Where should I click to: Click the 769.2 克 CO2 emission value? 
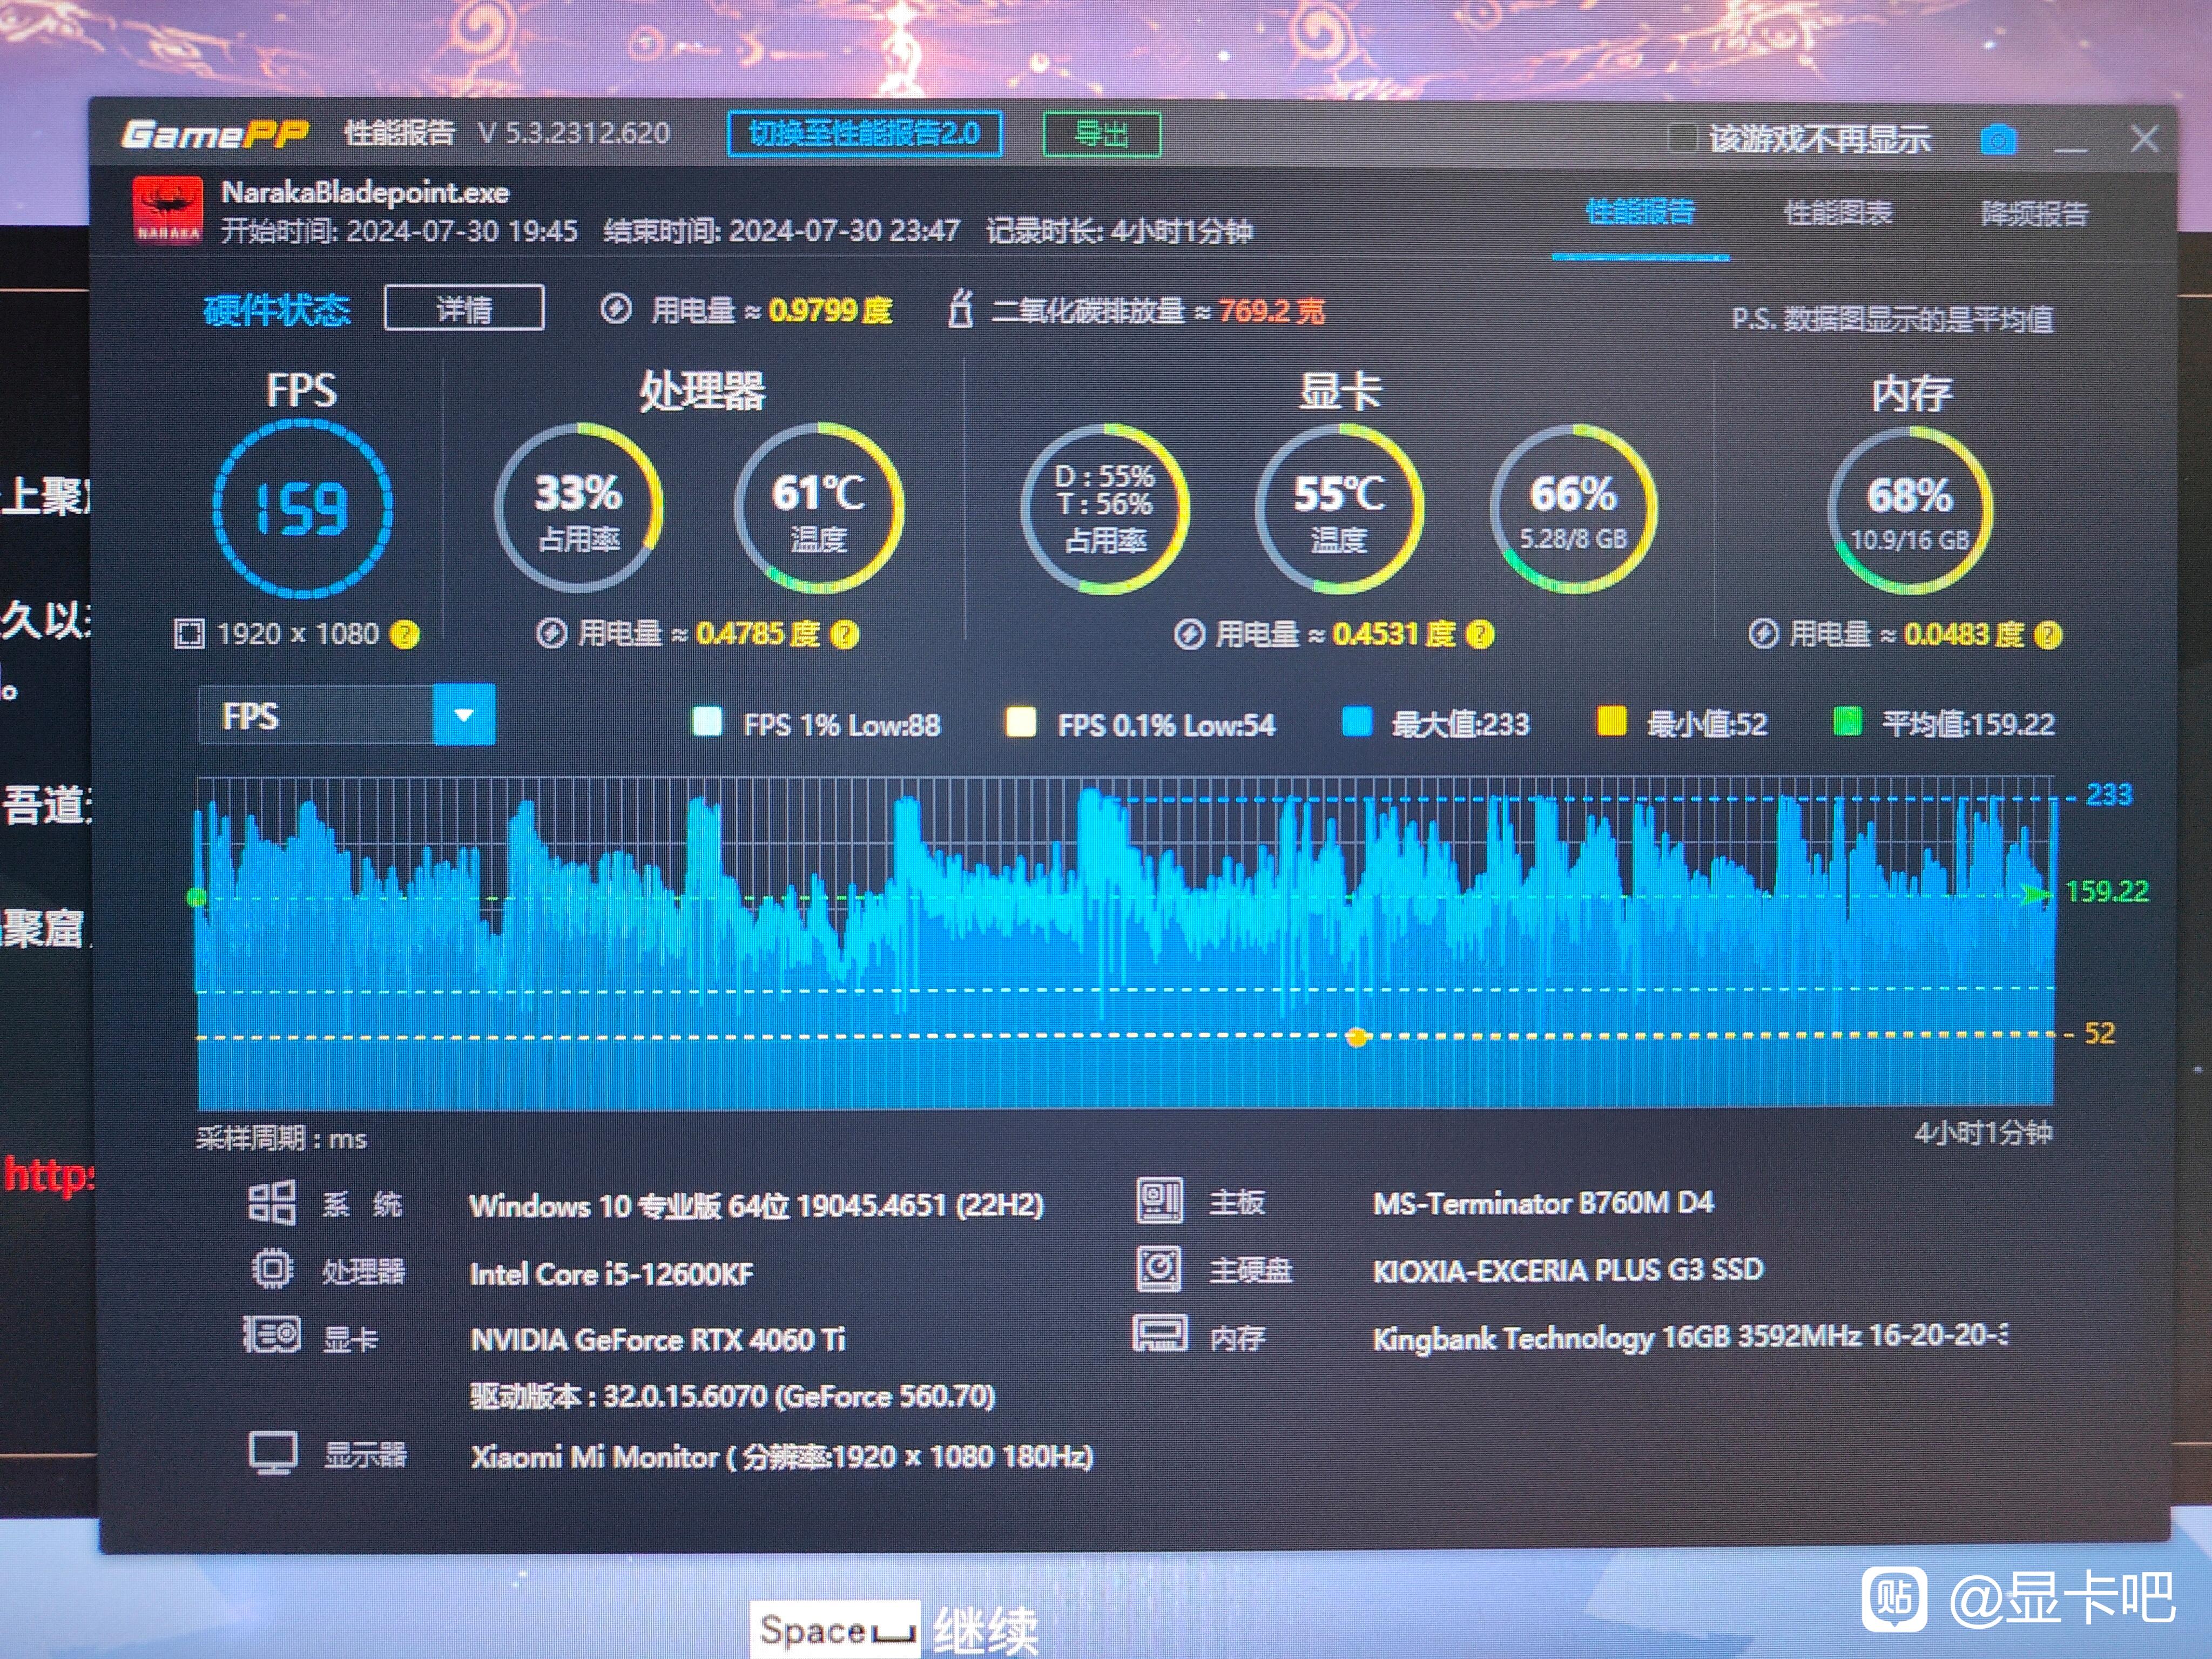pyautogui.click(x=1271, y=311)
